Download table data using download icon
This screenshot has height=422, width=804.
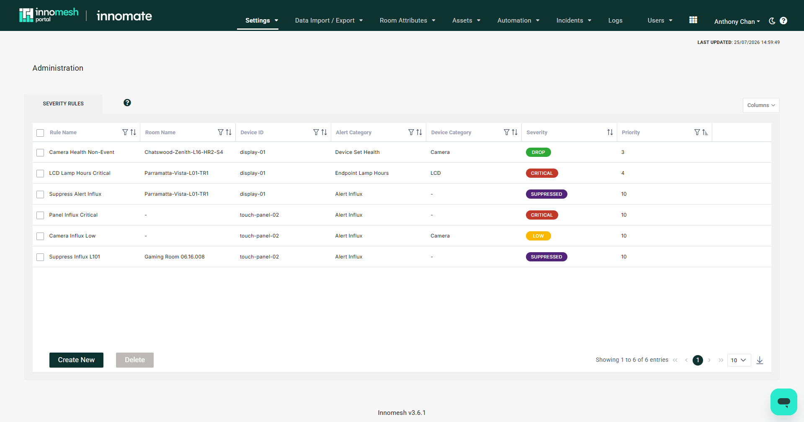pyautogui.click(x=760, y=360)
